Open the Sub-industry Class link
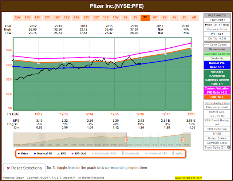The width and height of the screenshot is (233, 181). tap(217, 103)
